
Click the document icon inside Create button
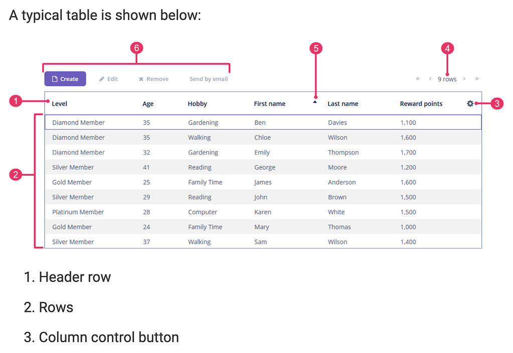pyautogui.click(x=55, y=79)
